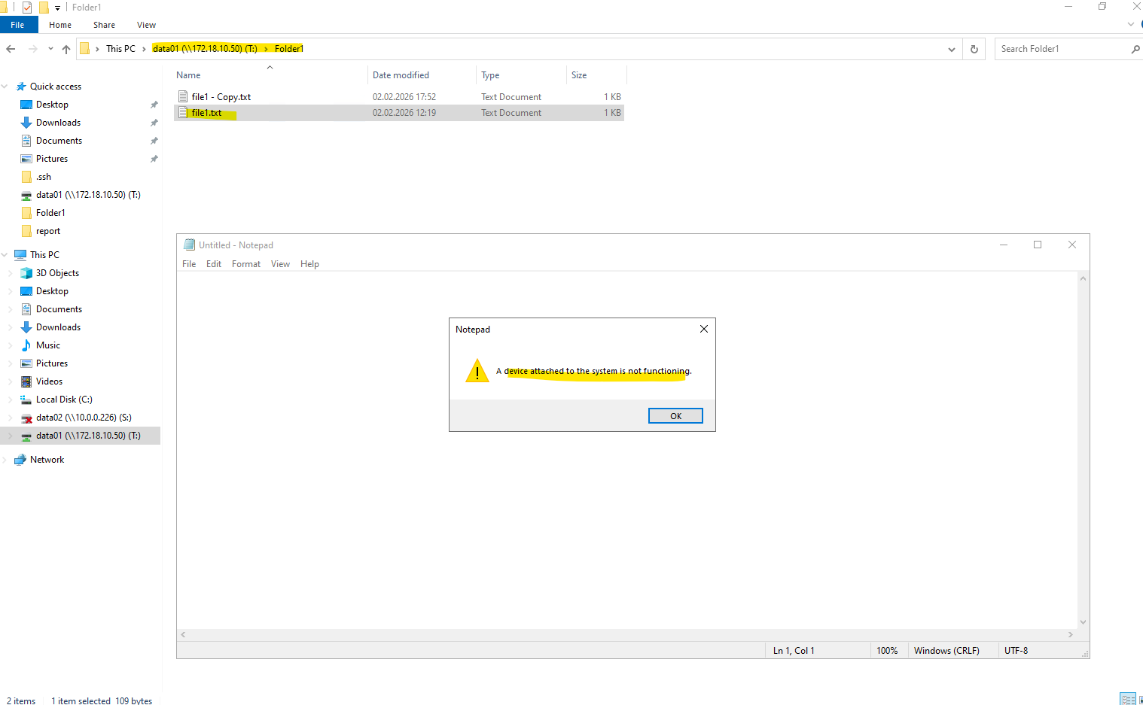Click the Music note icon
Screen dimensions: 1143x705
click(x=26, y=345)
